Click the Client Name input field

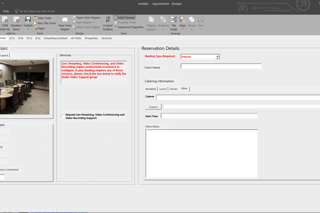tap(221, 66)
